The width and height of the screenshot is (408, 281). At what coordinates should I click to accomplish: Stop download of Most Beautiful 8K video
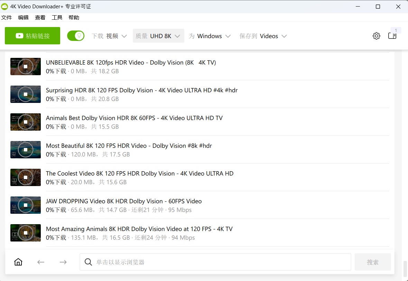coord(26,150)
